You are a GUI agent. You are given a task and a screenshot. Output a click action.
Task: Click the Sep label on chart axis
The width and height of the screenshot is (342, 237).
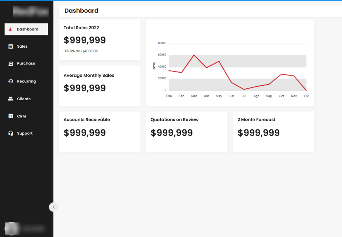(x=269, y=96)
